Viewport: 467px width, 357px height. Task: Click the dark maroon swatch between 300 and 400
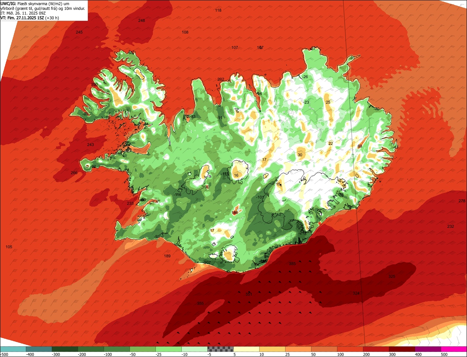click(x=402, y=349)
